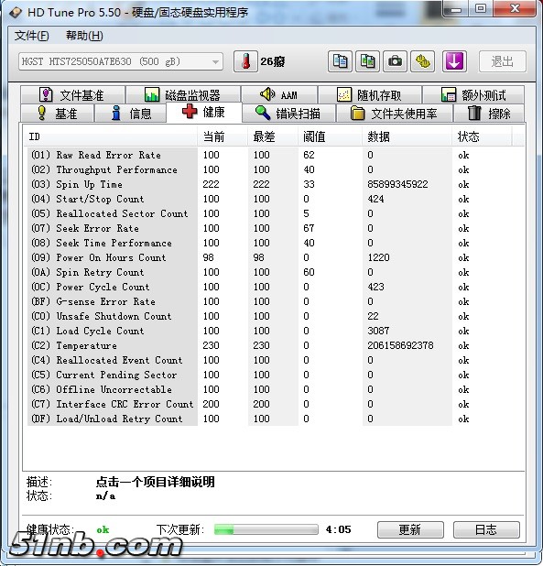Click the 状态 column header
543x566 pixels.
click(482, 136)
